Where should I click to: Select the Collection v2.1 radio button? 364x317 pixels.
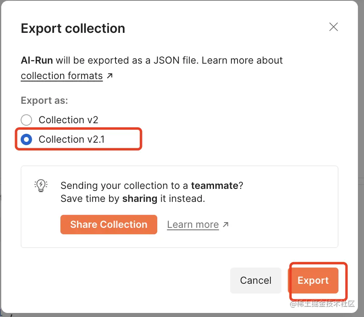[26, 139]
